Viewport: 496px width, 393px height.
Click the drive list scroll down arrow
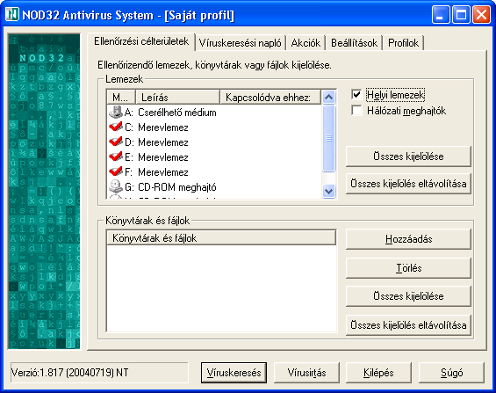(x=328, y=192)
